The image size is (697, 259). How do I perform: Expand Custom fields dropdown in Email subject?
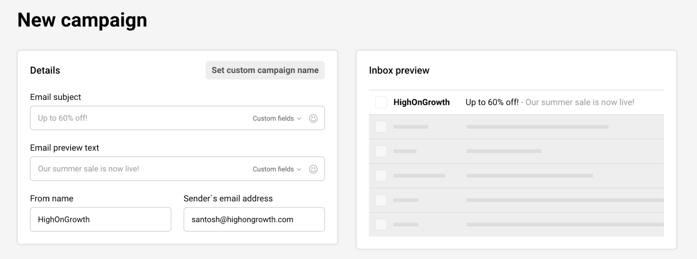point(277,118)
